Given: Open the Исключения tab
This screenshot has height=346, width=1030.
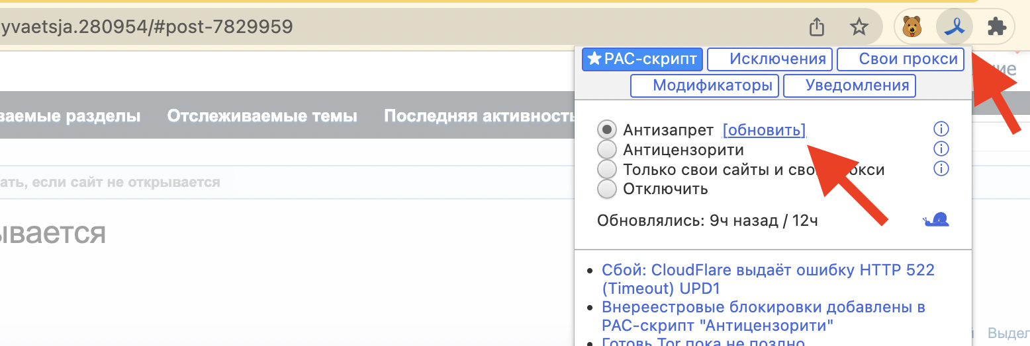Looking at the screenshot, I should 770,59.
